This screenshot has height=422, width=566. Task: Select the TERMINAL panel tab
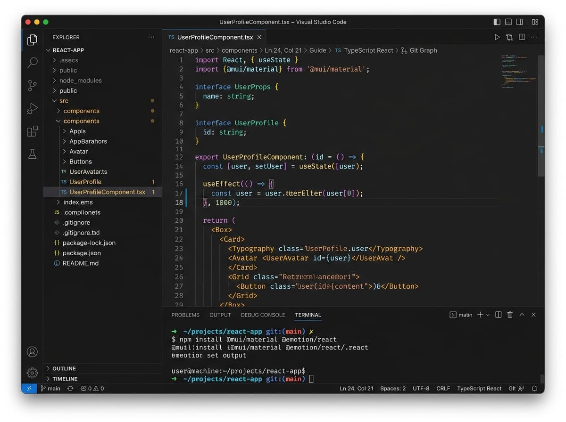click(x=308, y=315)
